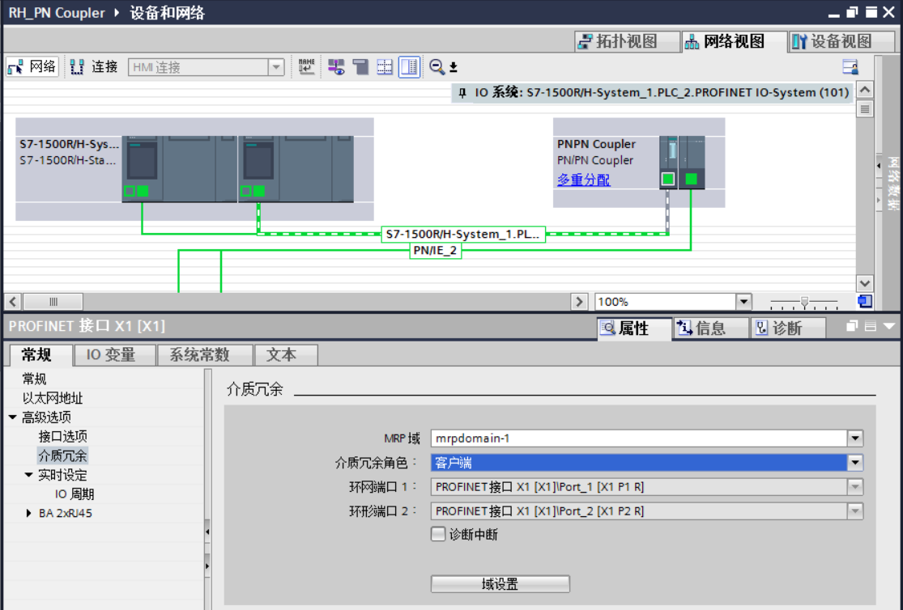The image size is (903, 610).
Task: Click the 连接 (Connections) toolbar button
Action: coord(94,67)
